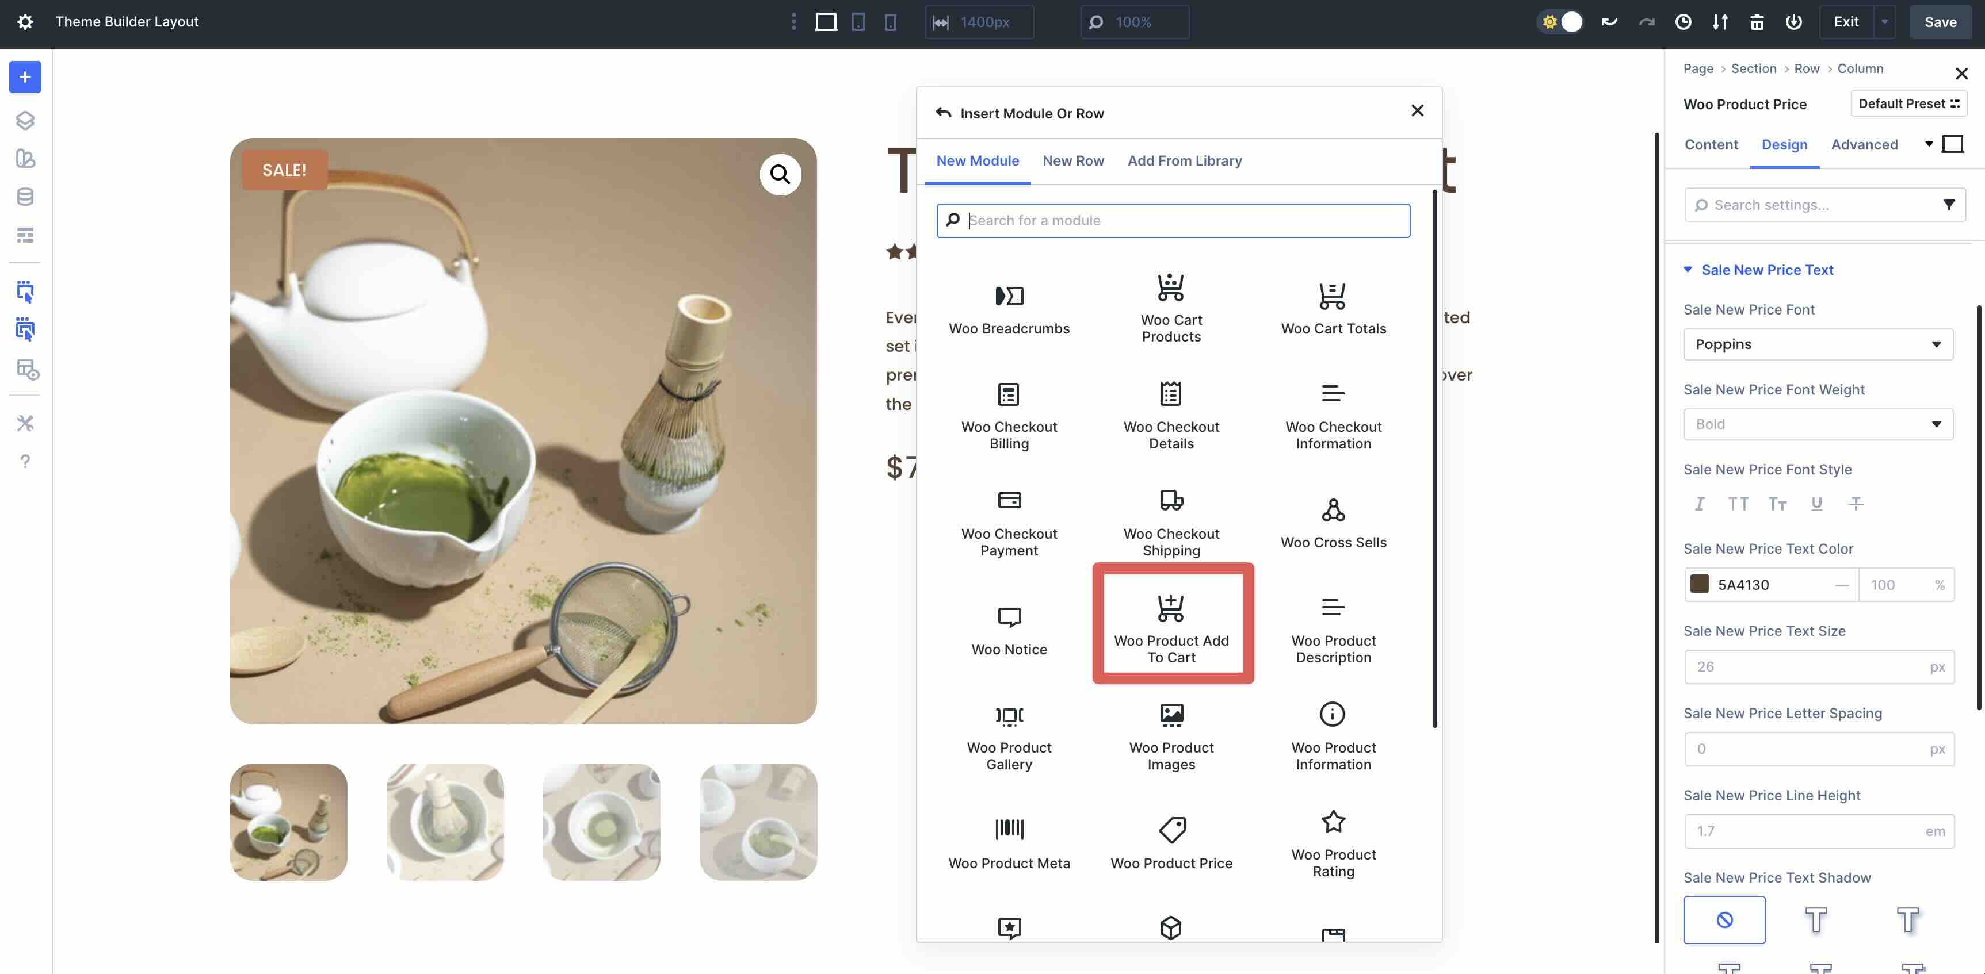
Task: Toggle underline on Sale New Price text
Action: 1816,504
